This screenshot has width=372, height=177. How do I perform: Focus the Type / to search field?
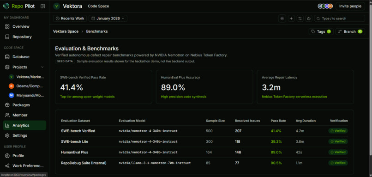(x=340, y=18)
